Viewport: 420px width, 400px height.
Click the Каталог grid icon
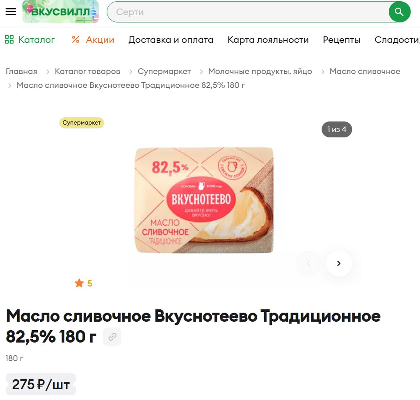coord(9,39)
